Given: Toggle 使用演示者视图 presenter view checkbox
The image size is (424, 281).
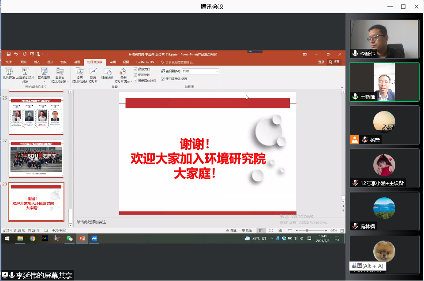Looking at the screenshot, I should click(x=163, y=79).
